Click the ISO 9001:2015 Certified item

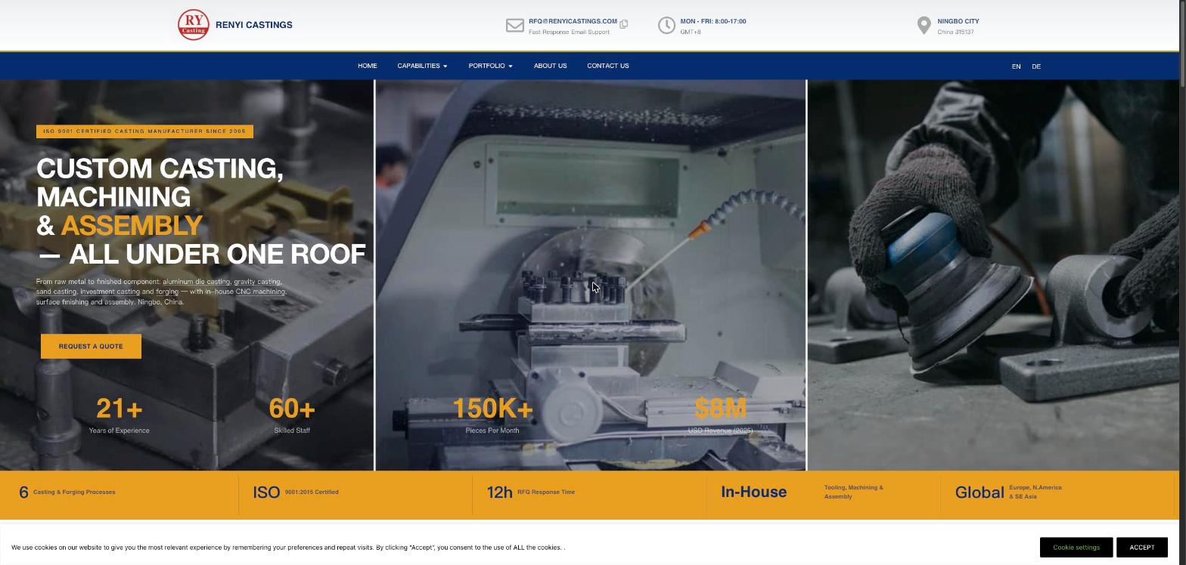pyautogui.click(x=296, y=492)
